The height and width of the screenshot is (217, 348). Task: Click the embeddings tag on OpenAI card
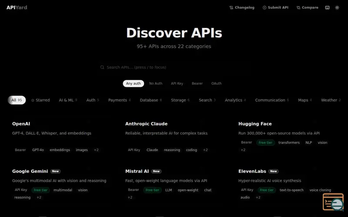coord(60,150)
